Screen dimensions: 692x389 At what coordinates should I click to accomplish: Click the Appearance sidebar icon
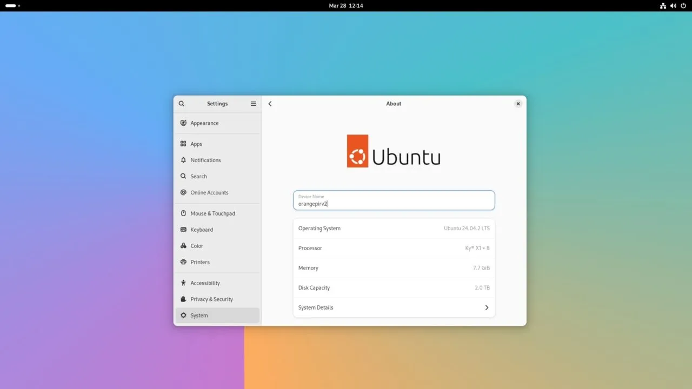pos(183,123)
